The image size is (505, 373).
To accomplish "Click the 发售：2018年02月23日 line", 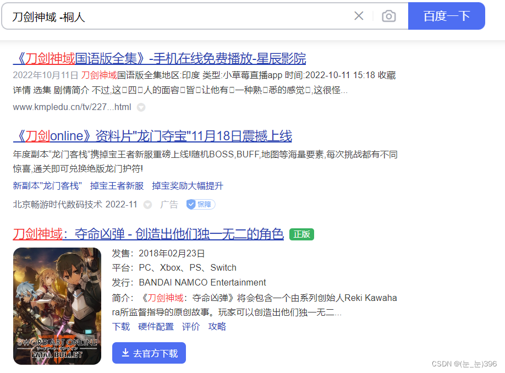I will (x=158, y=254).
